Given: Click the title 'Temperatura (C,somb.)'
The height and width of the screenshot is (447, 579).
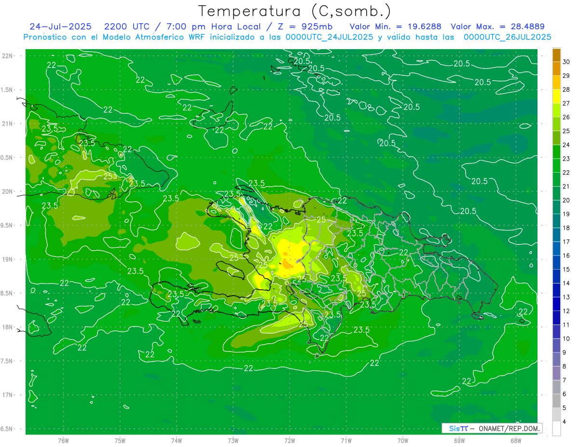Looking at the screenshot, I should tap(294, 12).
